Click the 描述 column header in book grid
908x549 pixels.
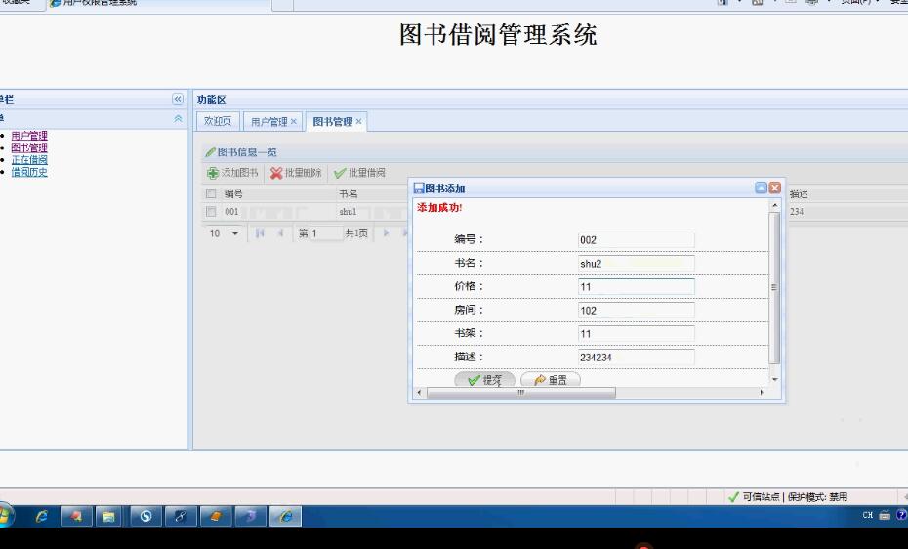tap(799, 194)
